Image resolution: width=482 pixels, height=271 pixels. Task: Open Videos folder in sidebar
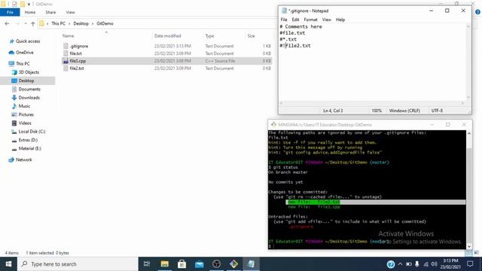point(25,123)
